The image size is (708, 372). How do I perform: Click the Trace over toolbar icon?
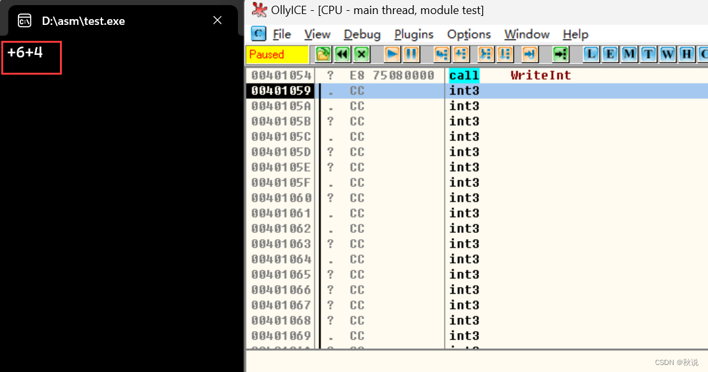505,55
